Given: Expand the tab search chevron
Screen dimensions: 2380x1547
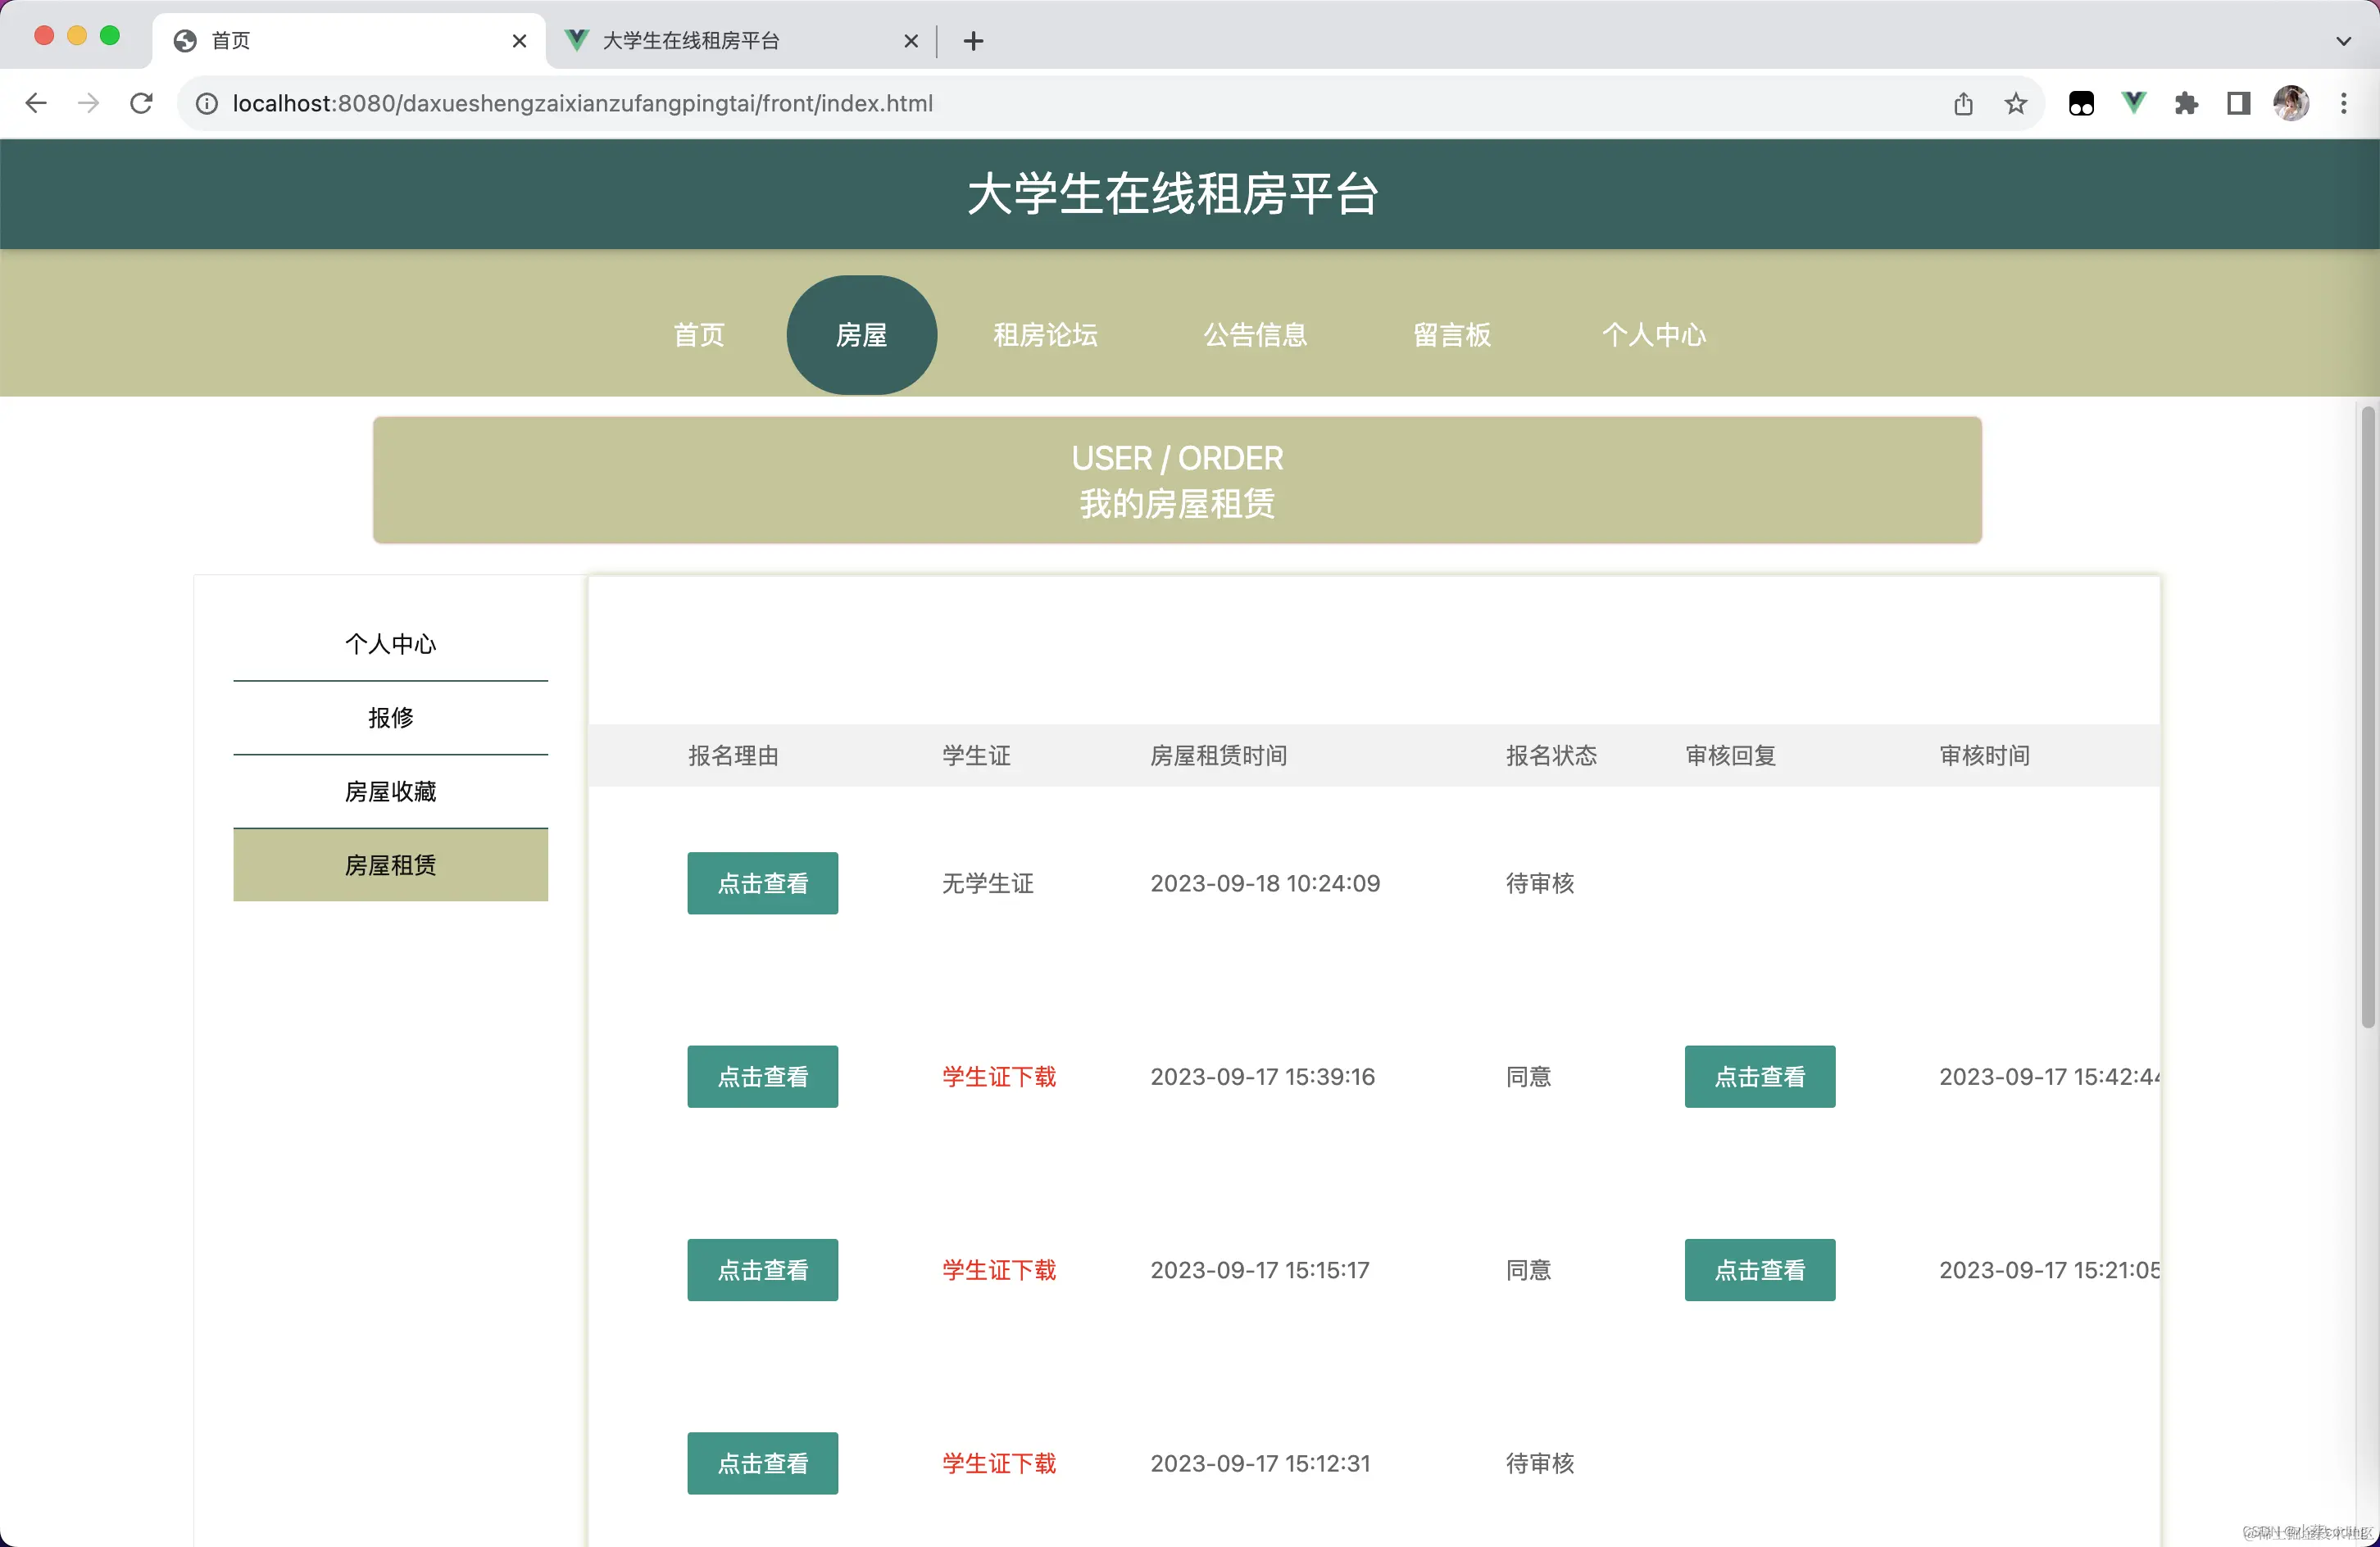Looking at the screenshot, I should click(2343, 41).
